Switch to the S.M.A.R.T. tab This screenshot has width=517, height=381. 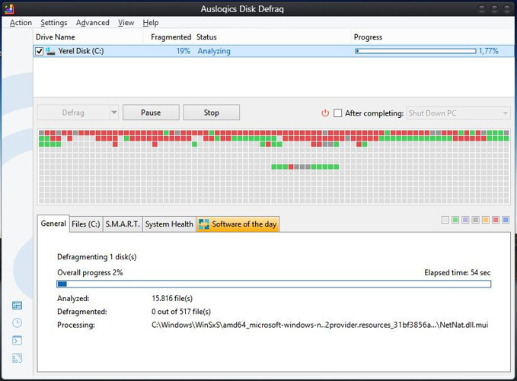pos(122,224)
